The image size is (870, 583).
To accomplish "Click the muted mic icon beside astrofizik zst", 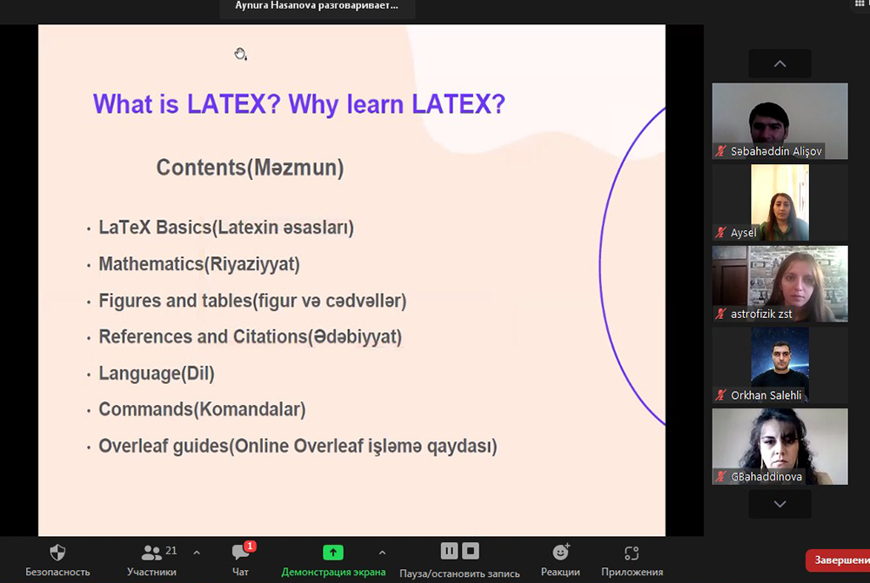I will (x=720, y=314).
